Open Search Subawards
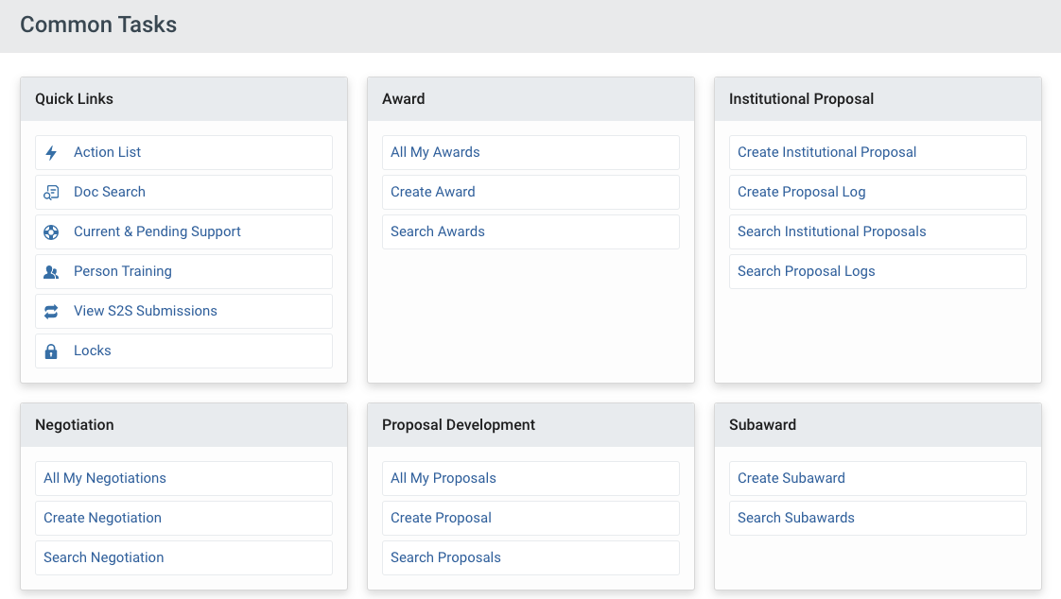Viewport: 1061px width, 599px height. coord(795,518)
